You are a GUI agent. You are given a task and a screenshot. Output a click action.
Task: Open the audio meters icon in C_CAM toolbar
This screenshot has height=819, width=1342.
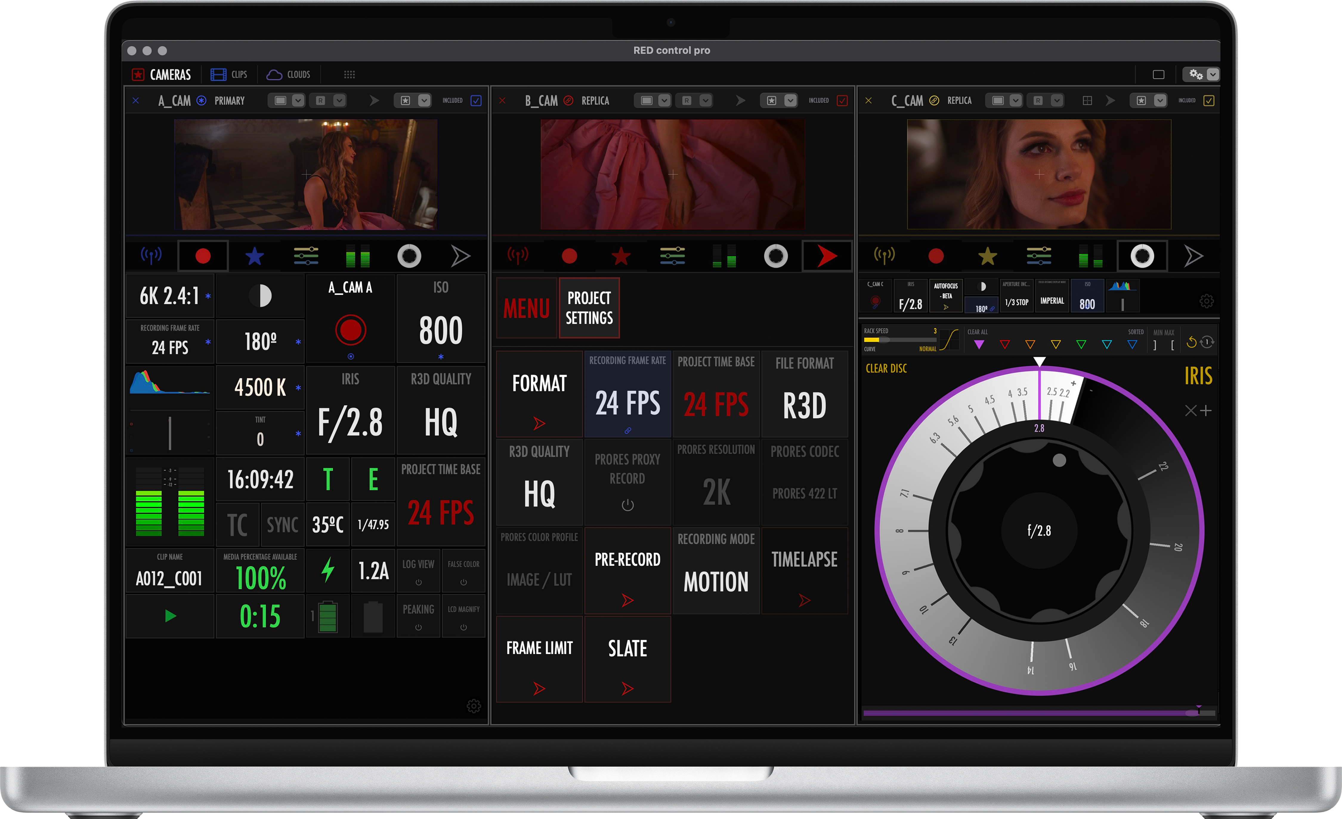[1090, 256]
